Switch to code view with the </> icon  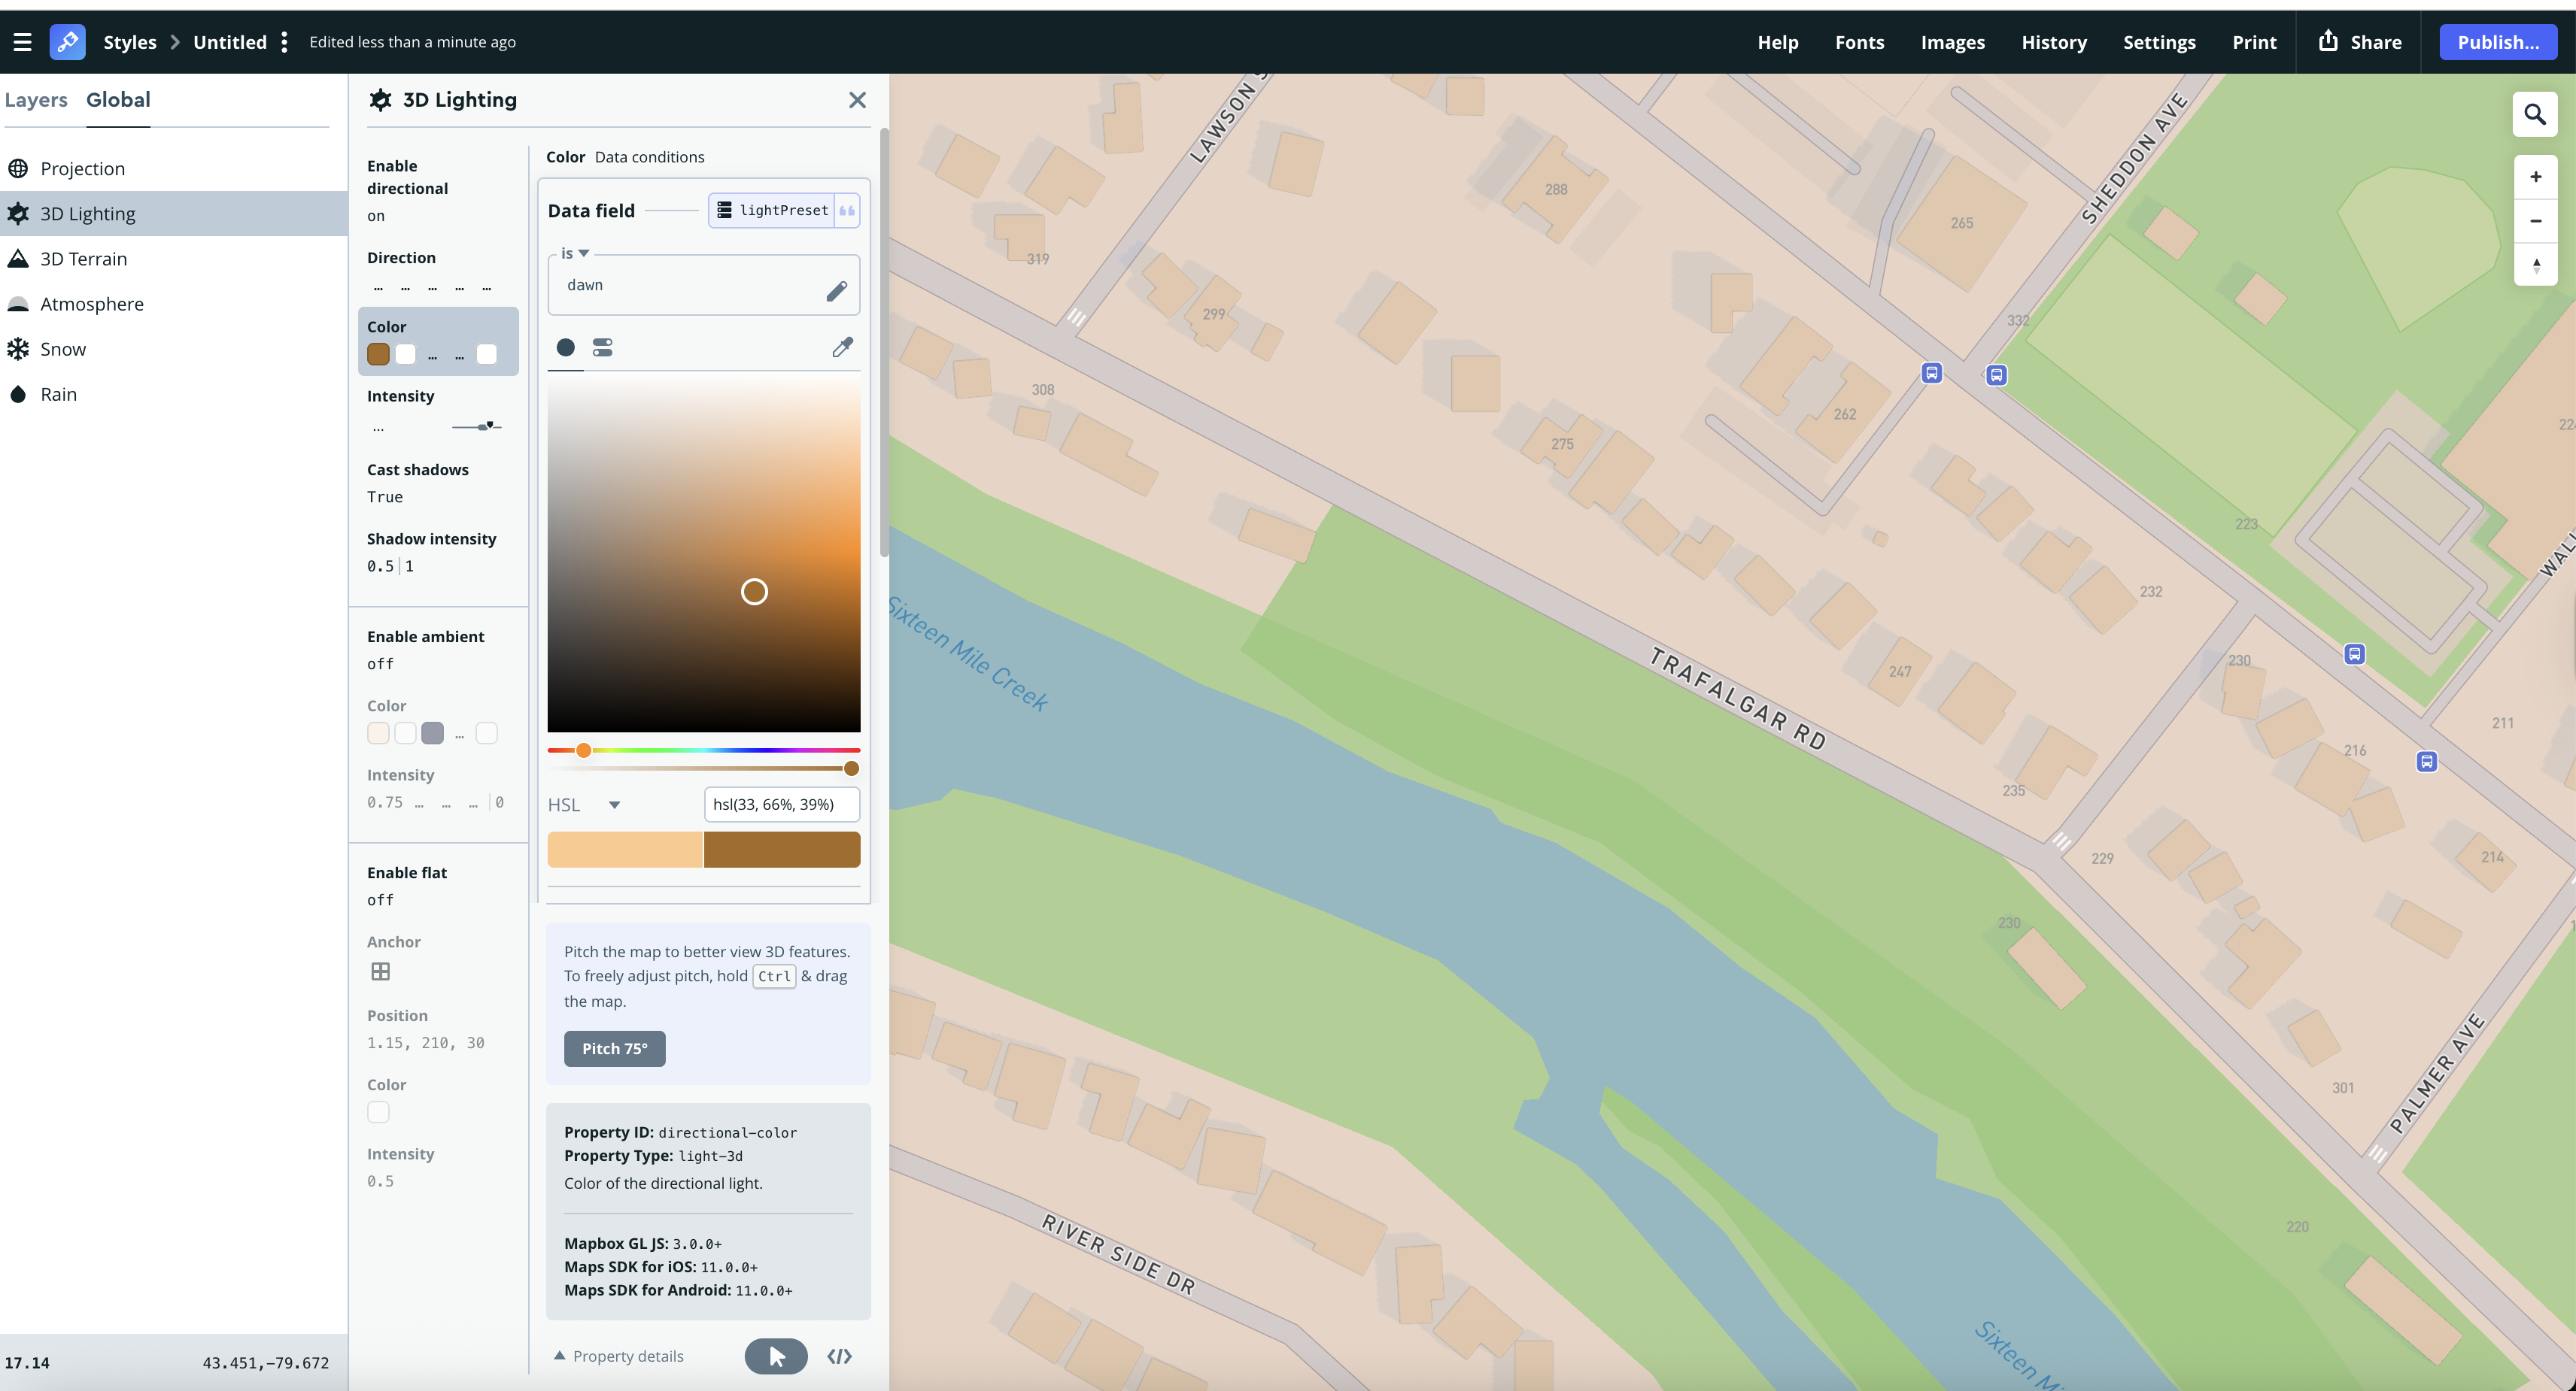point(839,1356)
